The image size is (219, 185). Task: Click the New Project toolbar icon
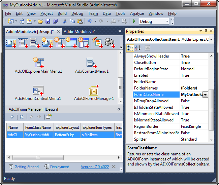[11, 21]
